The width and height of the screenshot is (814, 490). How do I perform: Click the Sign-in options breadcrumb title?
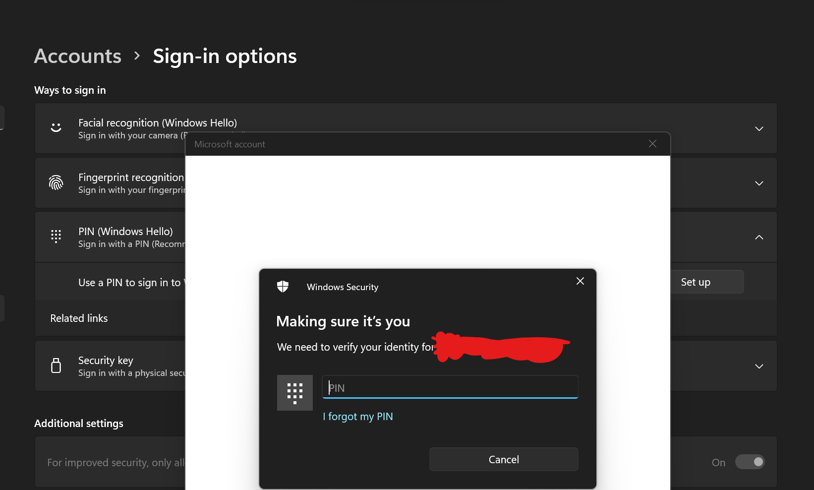225,57
